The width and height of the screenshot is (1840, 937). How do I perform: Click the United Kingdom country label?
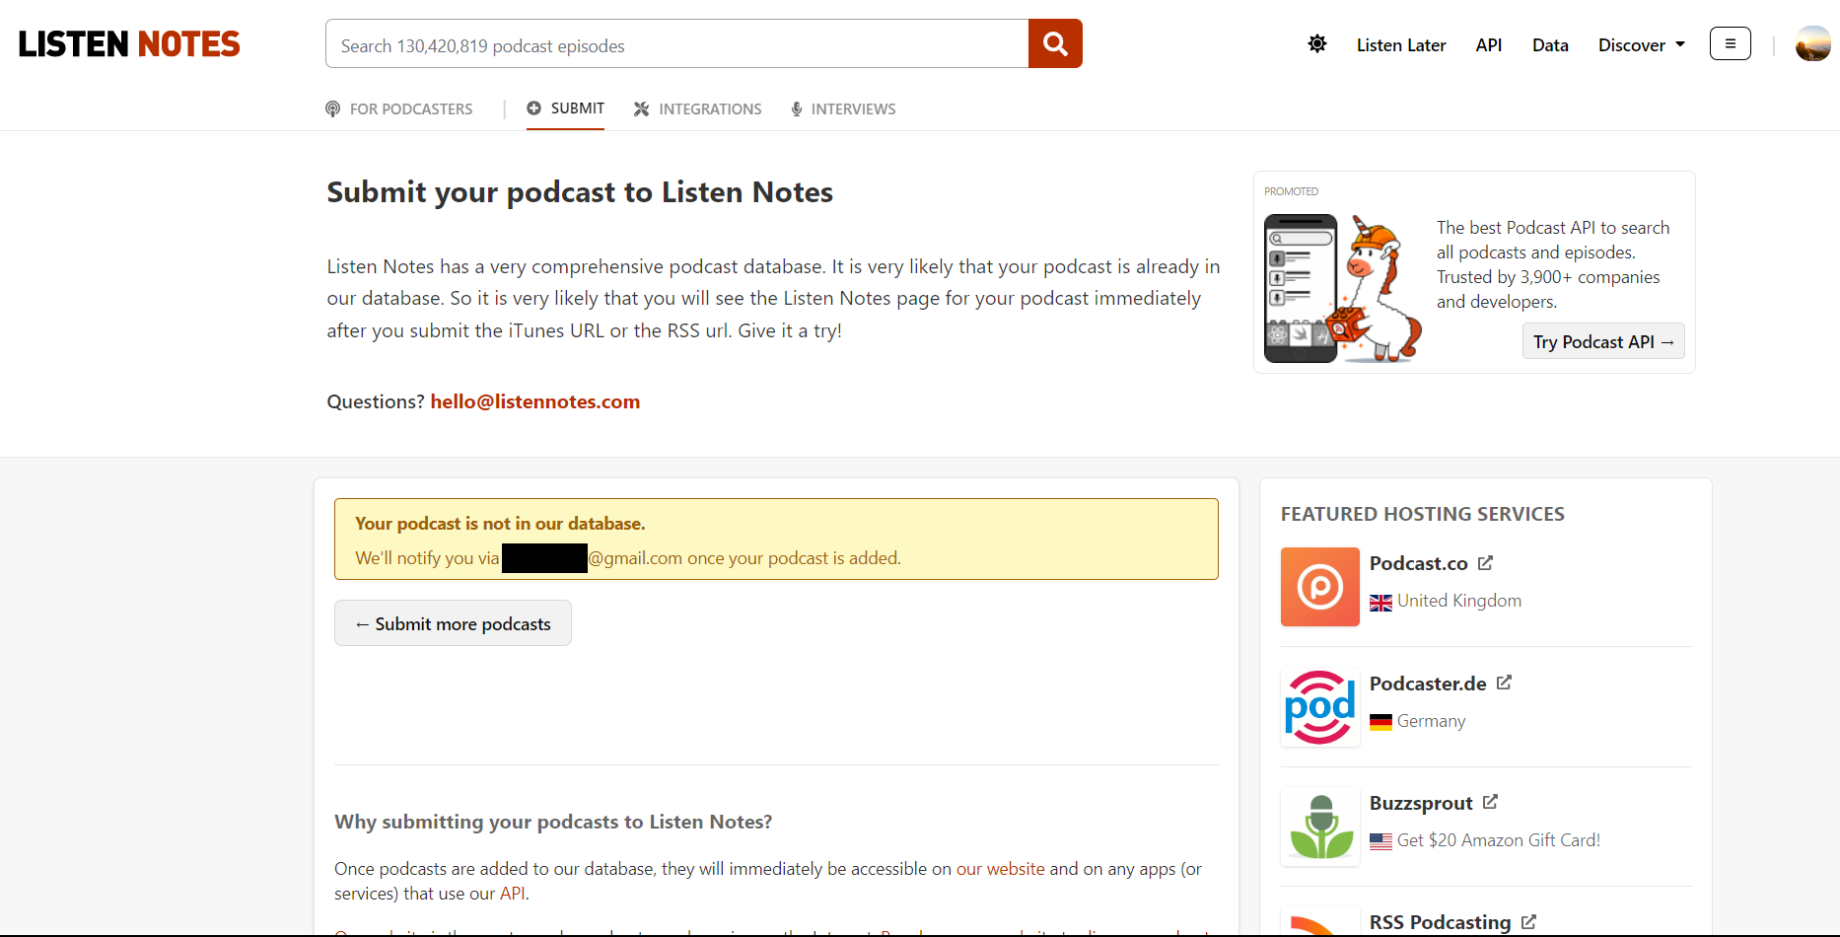[1459, 601]
